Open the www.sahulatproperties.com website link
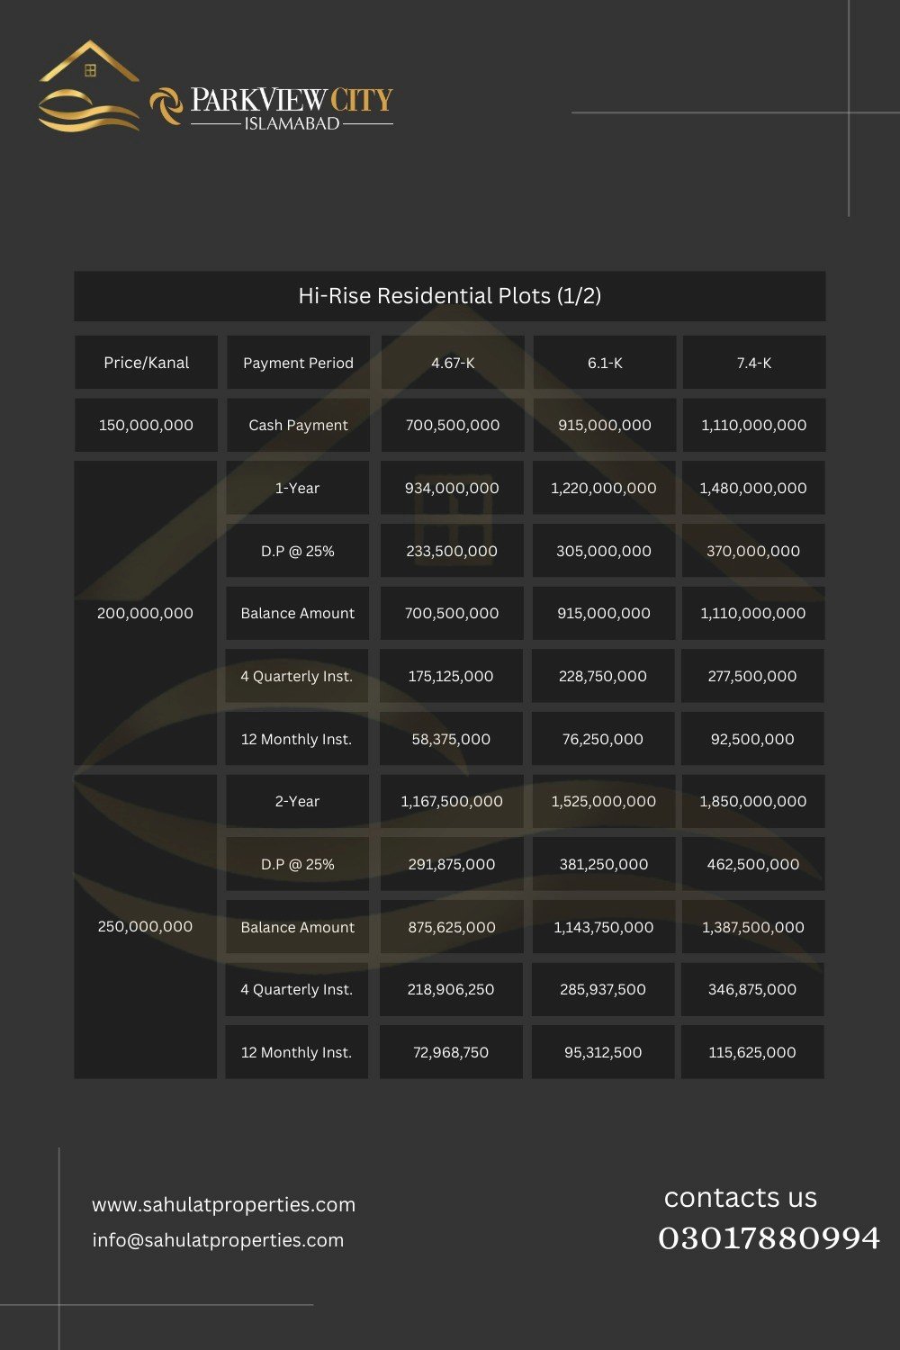 coord(223,1204)
